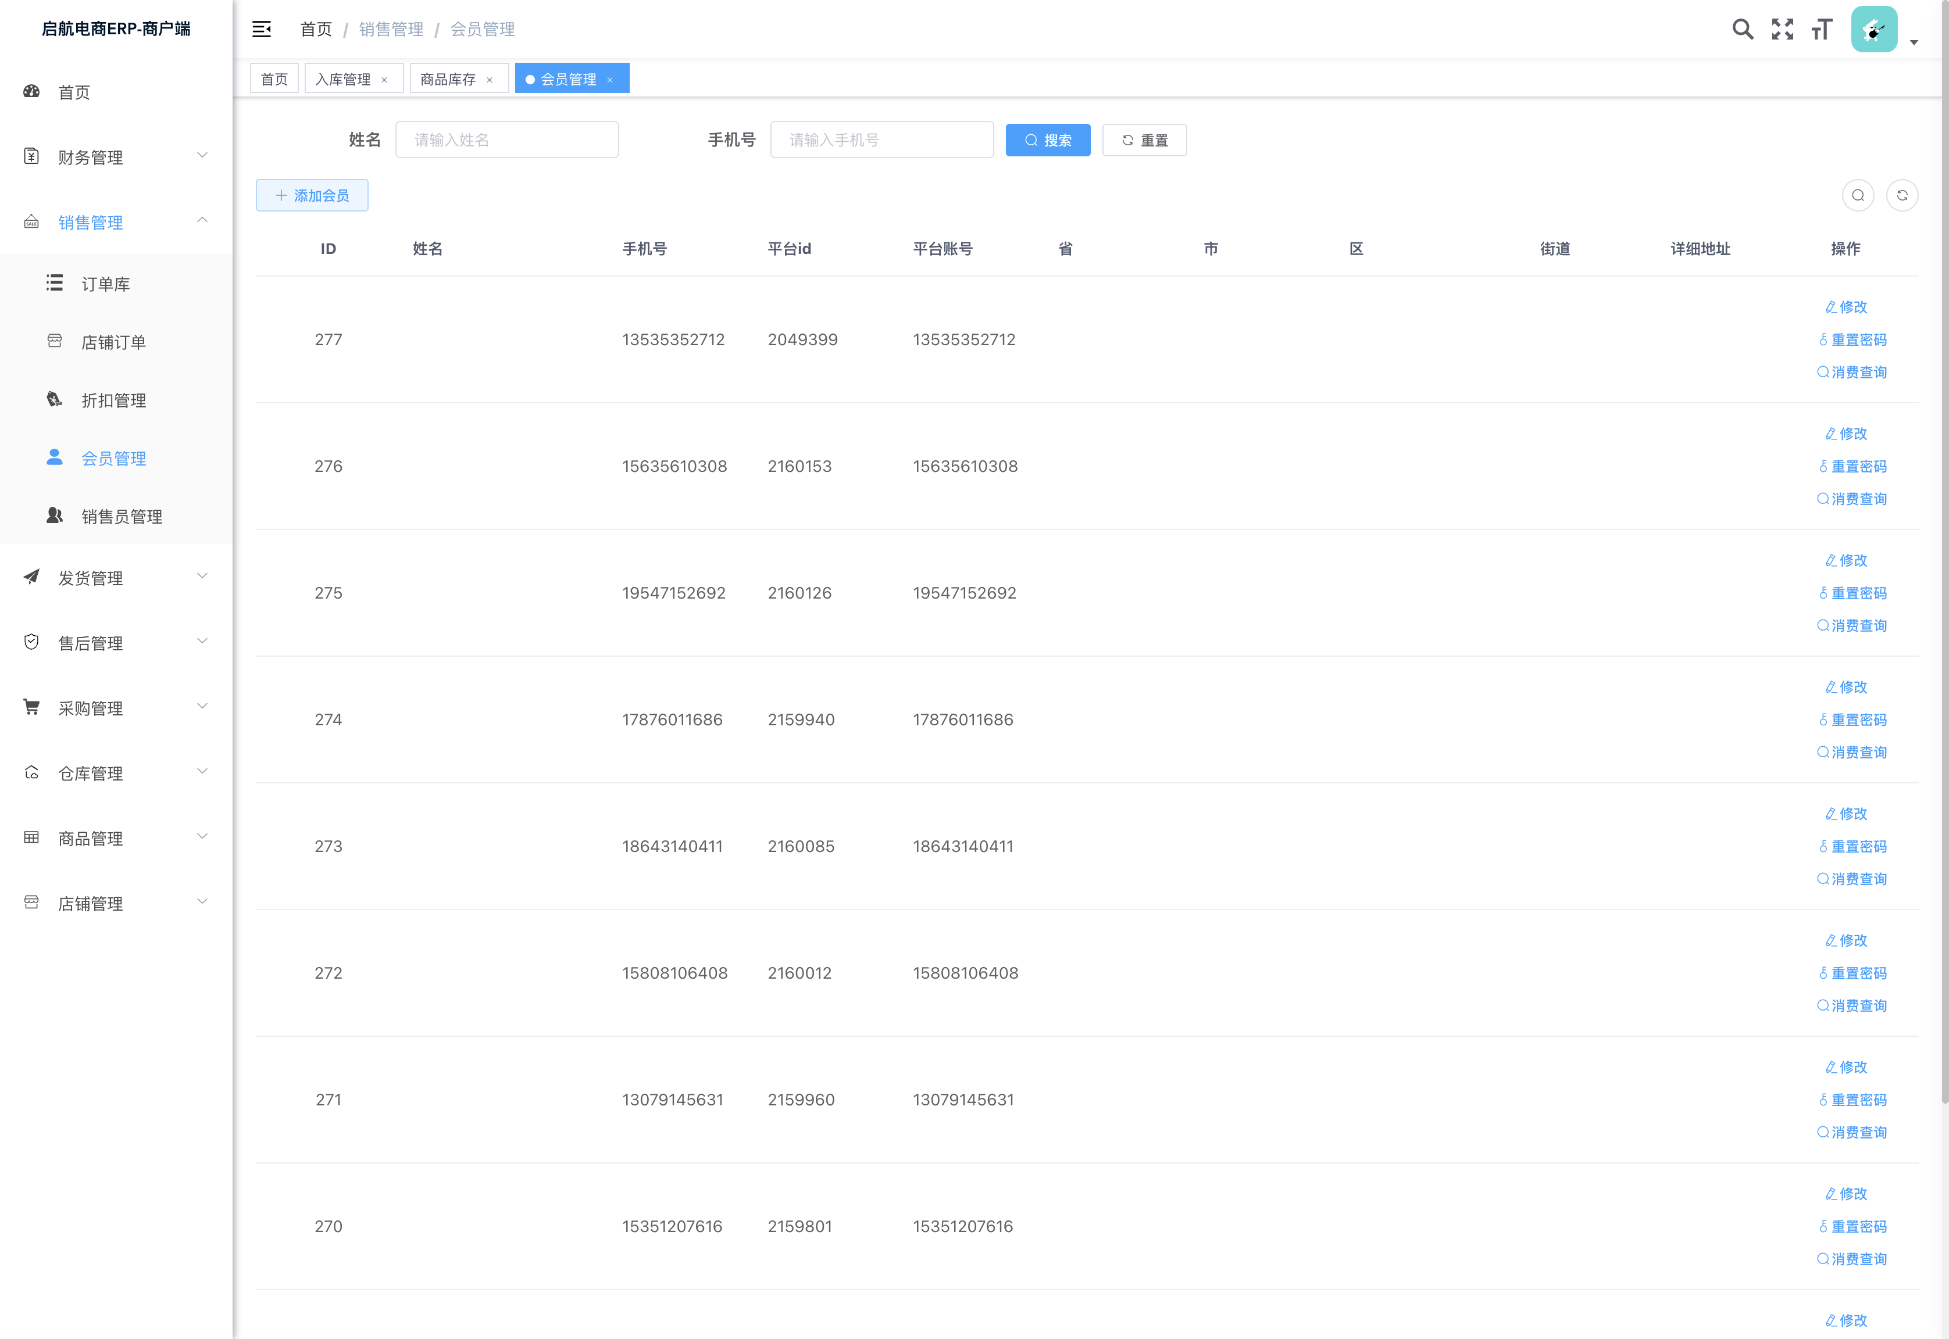1949x1339 pixels.
Task: Click 重置密码 for member 277
Action: [1852, 340]
